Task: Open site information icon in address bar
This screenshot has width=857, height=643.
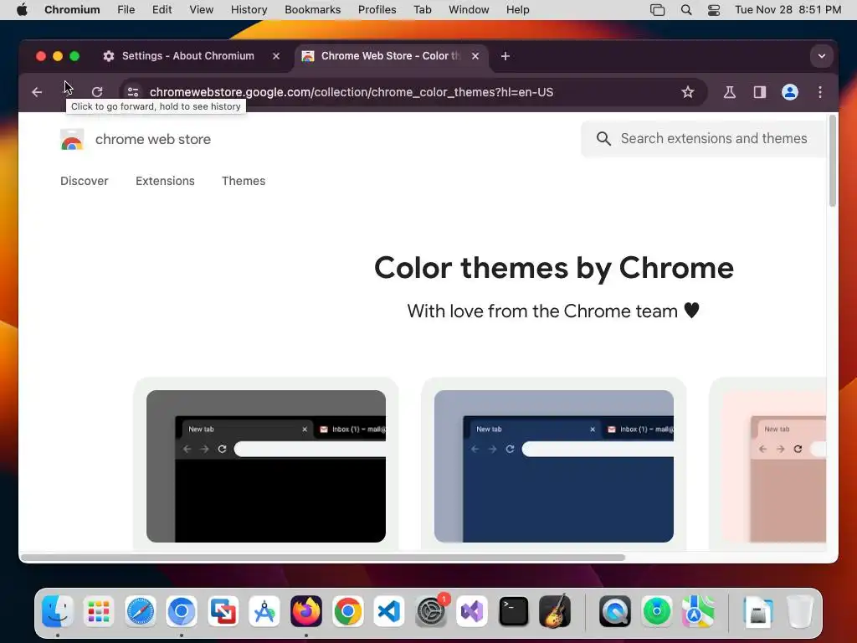Action: coord(133,92)
